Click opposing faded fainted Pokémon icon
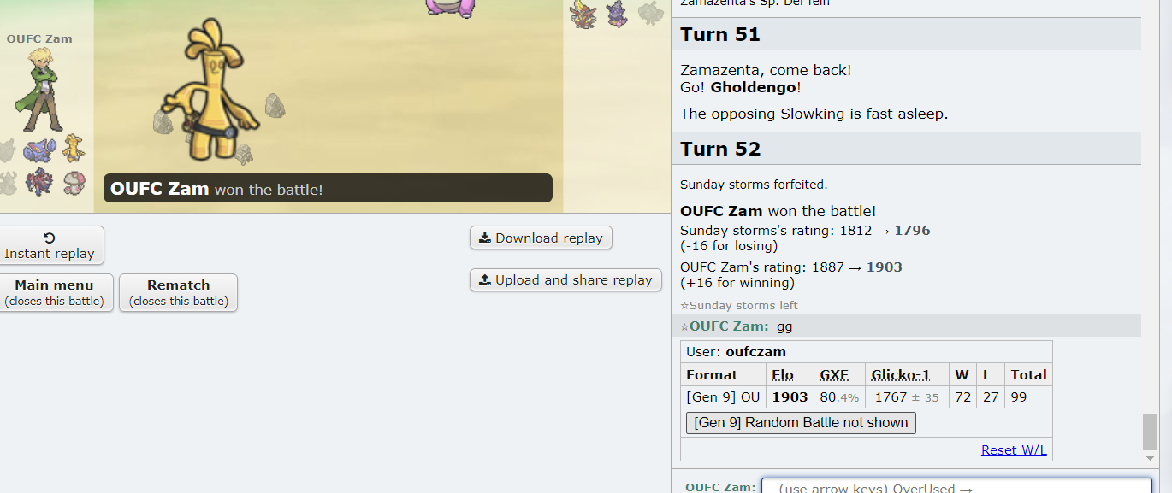This screenshot has height=493, width=1172. 651,13
